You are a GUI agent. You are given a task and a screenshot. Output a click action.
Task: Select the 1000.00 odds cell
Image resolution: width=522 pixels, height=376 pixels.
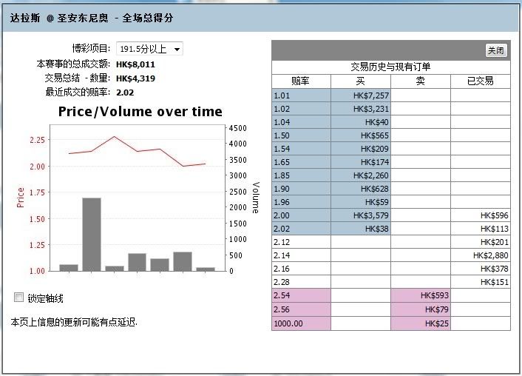click(301, 323)
